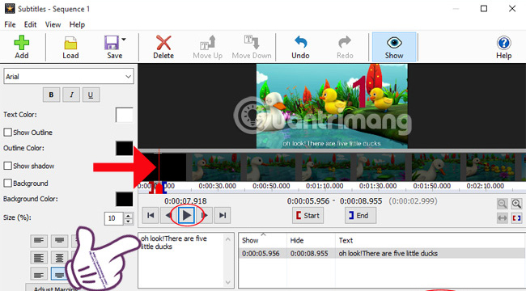Select show time 0:00:05.956 cell
The height and width of the screenshot is (291, 526).
pyautogui.click(x=261, y=254)
